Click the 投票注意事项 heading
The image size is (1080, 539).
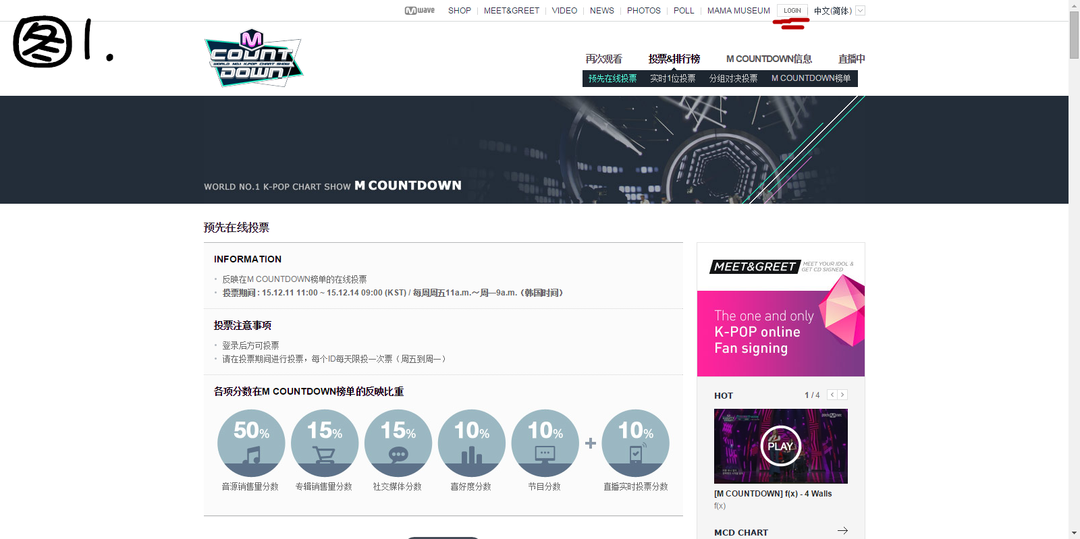point(242,325)
